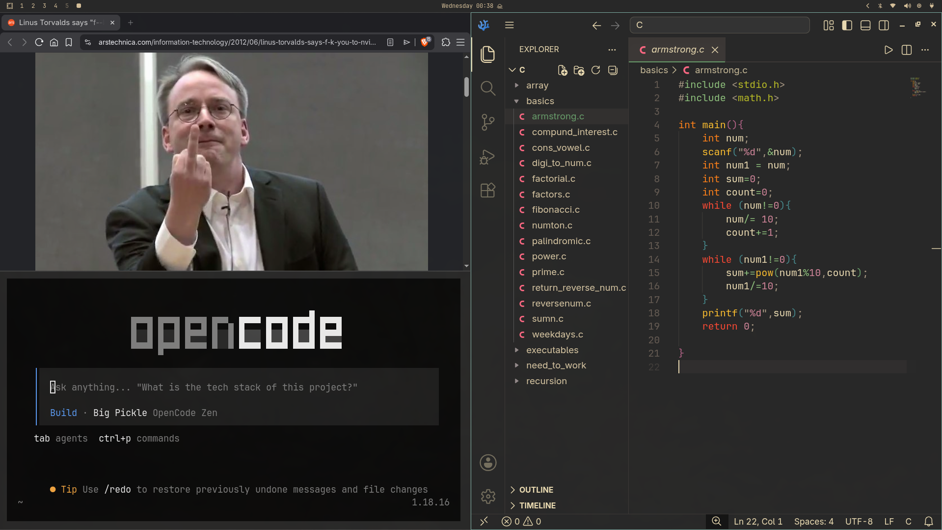The height and width of the screenshot is (530, 942).
Task: Expand the array folder
Action: [x=537, y=85]
